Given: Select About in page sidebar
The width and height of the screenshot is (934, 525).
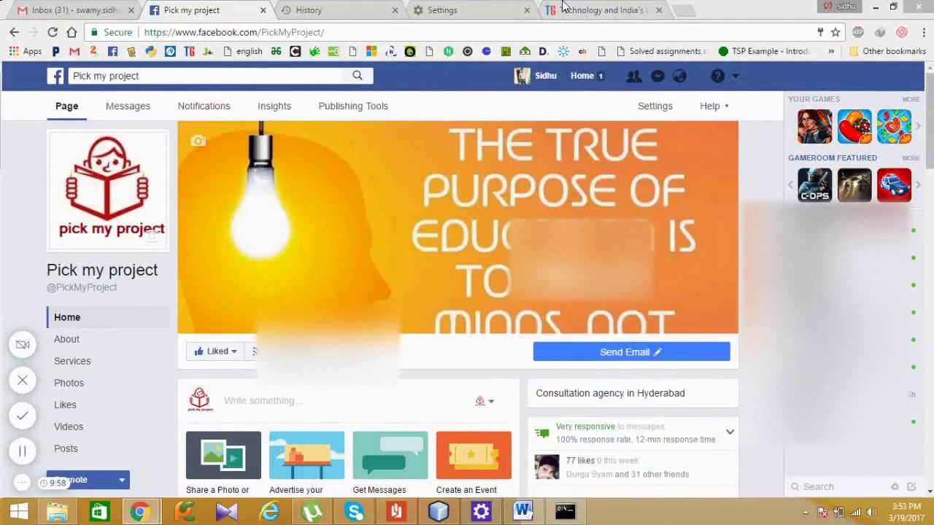Looking at the screenshot, I should tap(66, 339).
